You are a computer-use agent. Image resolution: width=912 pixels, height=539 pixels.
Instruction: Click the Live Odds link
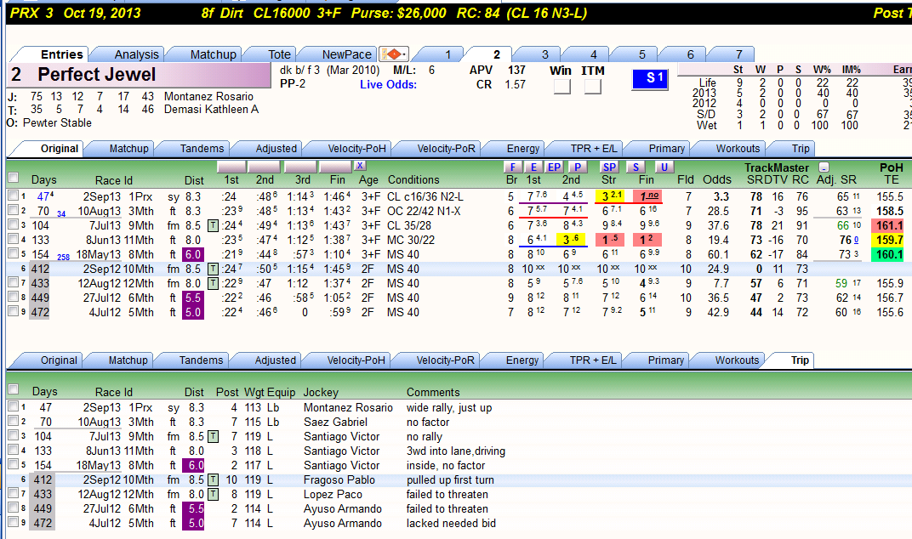click(x=388, y=84)
